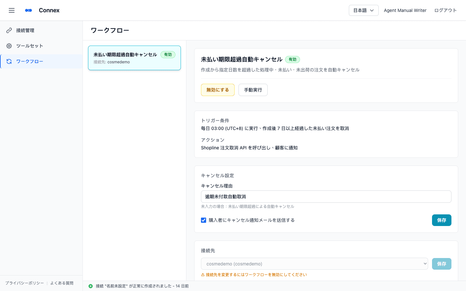
Task: Open the プライバシーポリシー link
Action: 25,283
